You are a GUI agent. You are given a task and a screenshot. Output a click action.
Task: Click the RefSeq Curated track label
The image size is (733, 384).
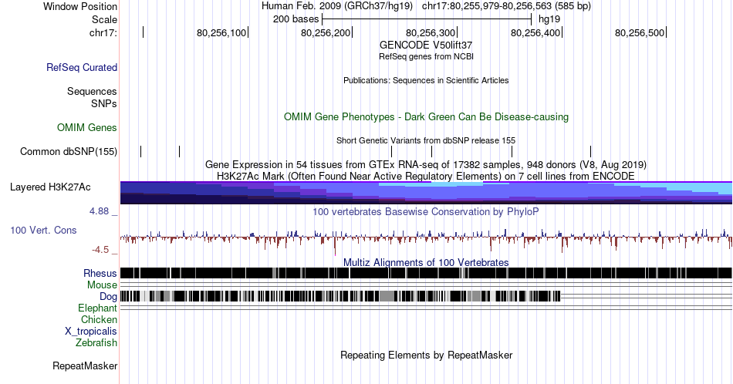coord(82,67)
